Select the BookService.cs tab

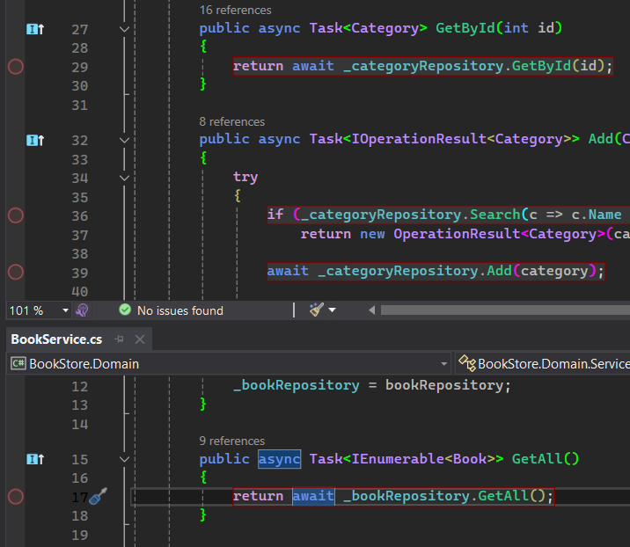[56, 339]
